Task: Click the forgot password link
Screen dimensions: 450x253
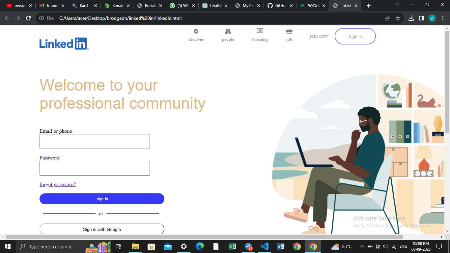Action: click(x=58, y=184)
